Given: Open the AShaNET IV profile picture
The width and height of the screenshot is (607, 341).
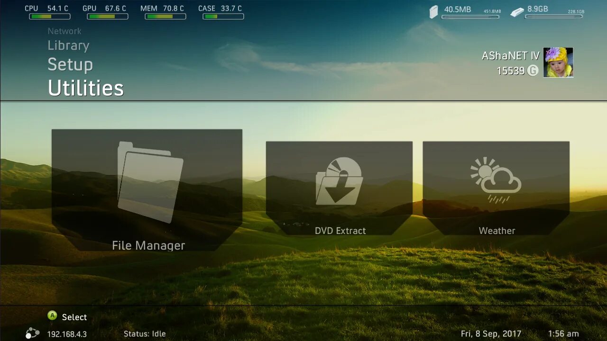Looking at the screenshot, I should pyautogui.click(x=558, y=63).
